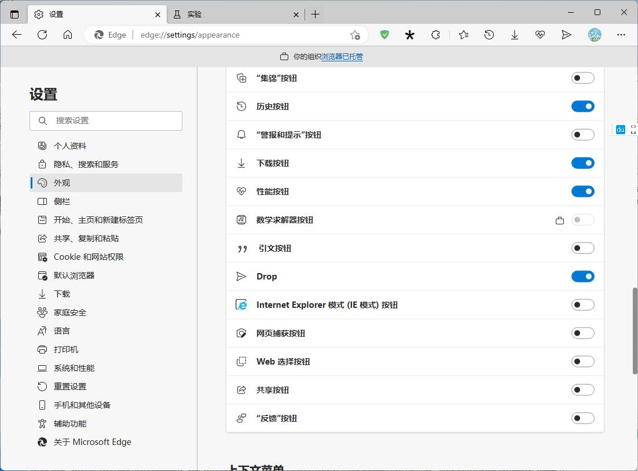
Task: Open the Favorites toolbar button
Action: (x=464, y=35)
